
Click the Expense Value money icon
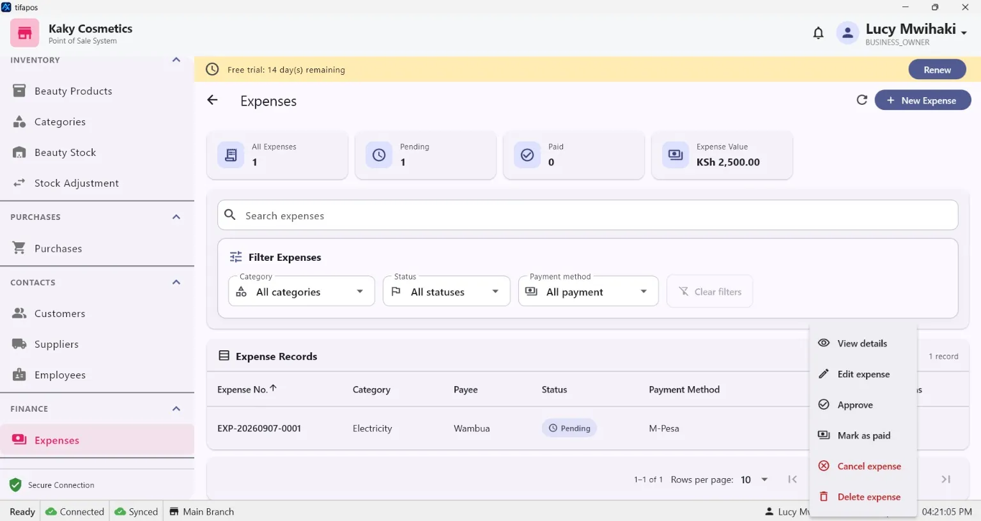pos(676,155)
